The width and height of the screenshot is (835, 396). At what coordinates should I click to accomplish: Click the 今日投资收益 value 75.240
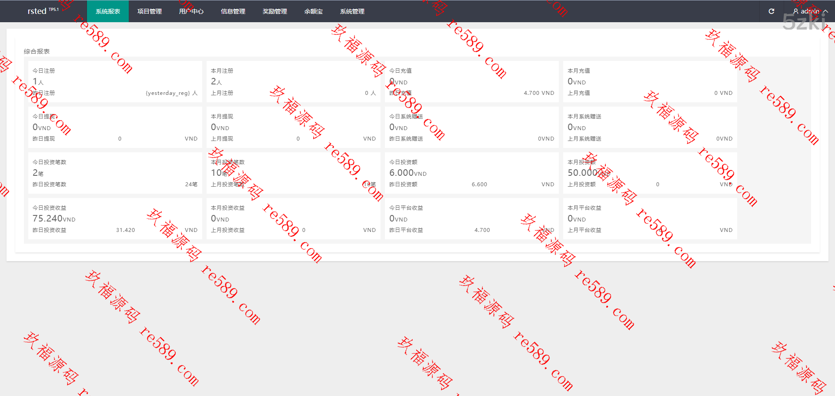pos(49,218)
